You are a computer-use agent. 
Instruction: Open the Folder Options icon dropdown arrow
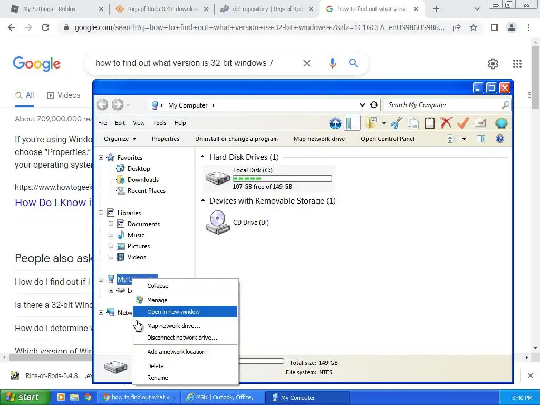pyautogui.click(x=384, y=123)
